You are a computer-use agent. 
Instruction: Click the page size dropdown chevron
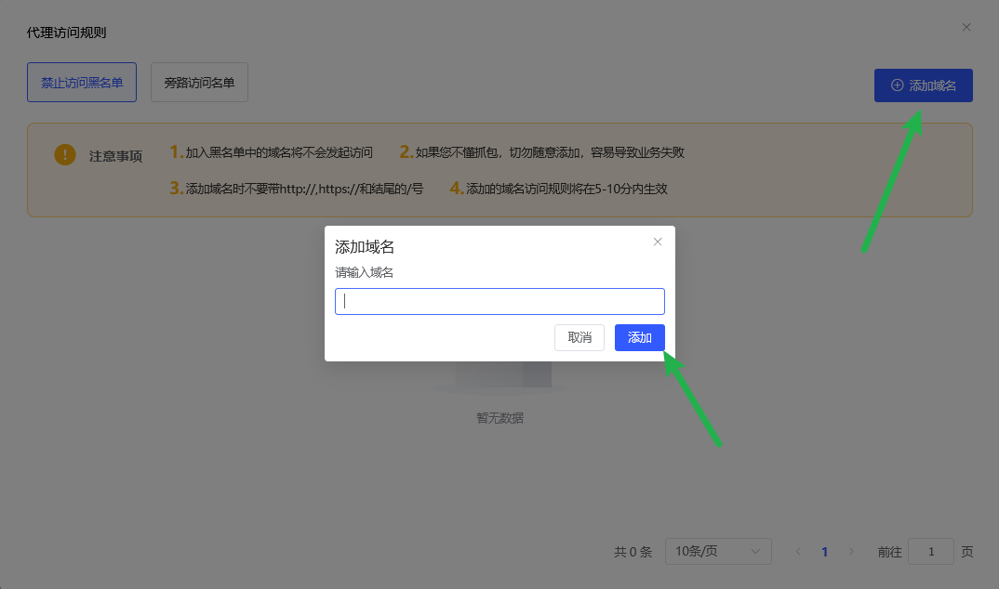755,552
